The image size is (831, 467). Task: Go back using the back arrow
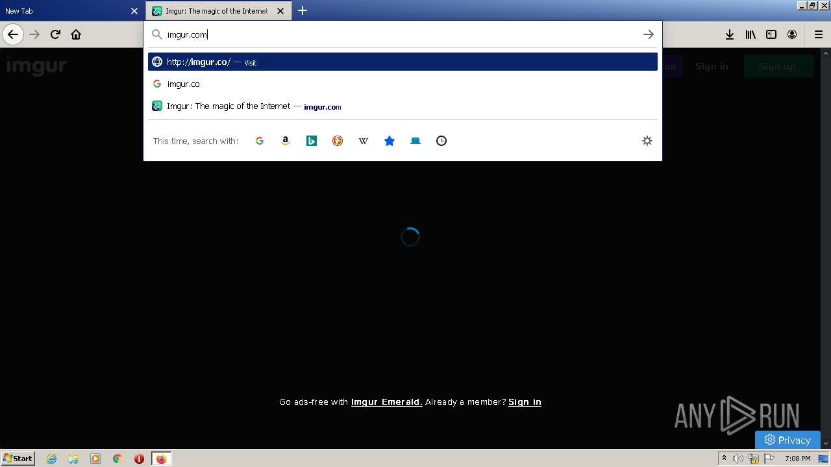tap(13, 34)
